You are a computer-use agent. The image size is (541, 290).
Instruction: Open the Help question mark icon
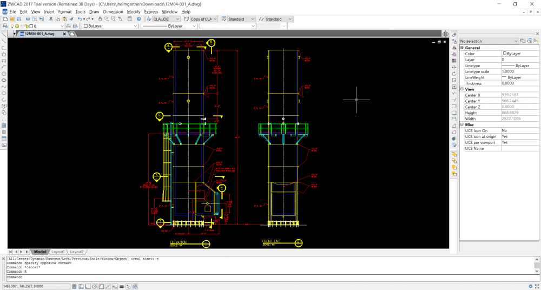pyautogui.click(x=139, y=19)
